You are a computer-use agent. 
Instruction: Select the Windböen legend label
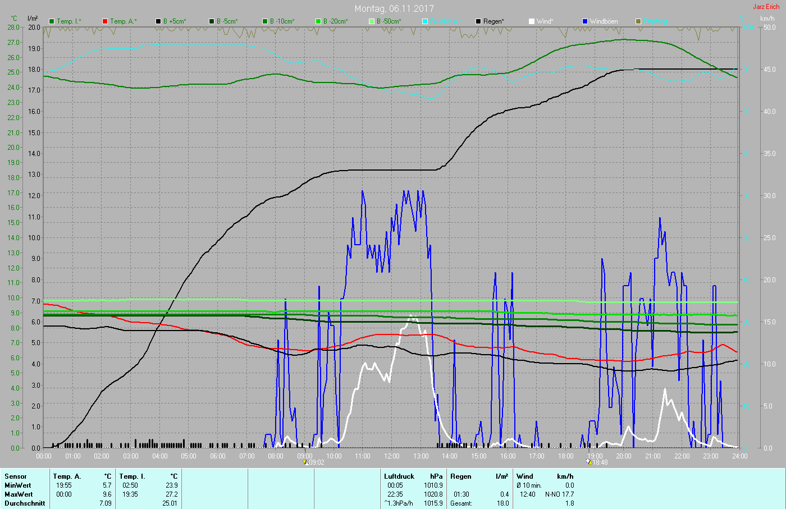tap(604, 21)
